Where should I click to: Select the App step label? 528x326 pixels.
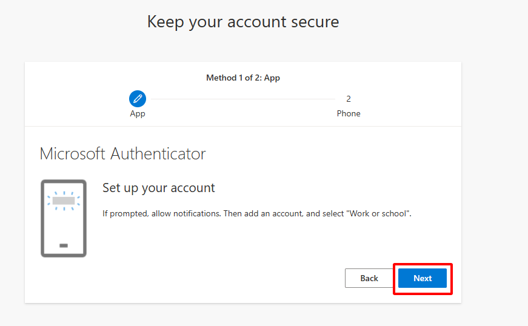click(x=138, y=114)
